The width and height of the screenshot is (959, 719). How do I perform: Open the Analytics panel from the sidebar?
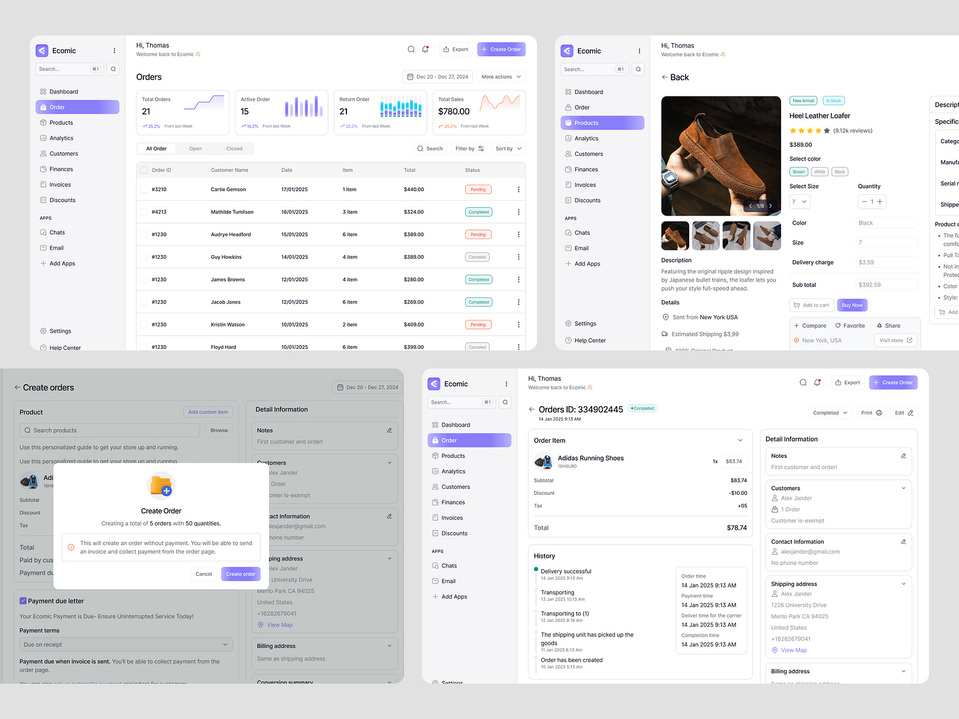[61, 138]
